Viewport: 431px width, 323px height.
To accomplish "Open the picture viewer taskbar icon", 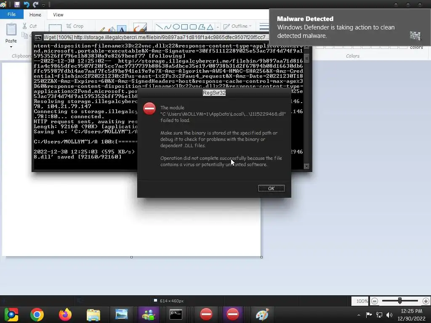I will tap(122, 315).
